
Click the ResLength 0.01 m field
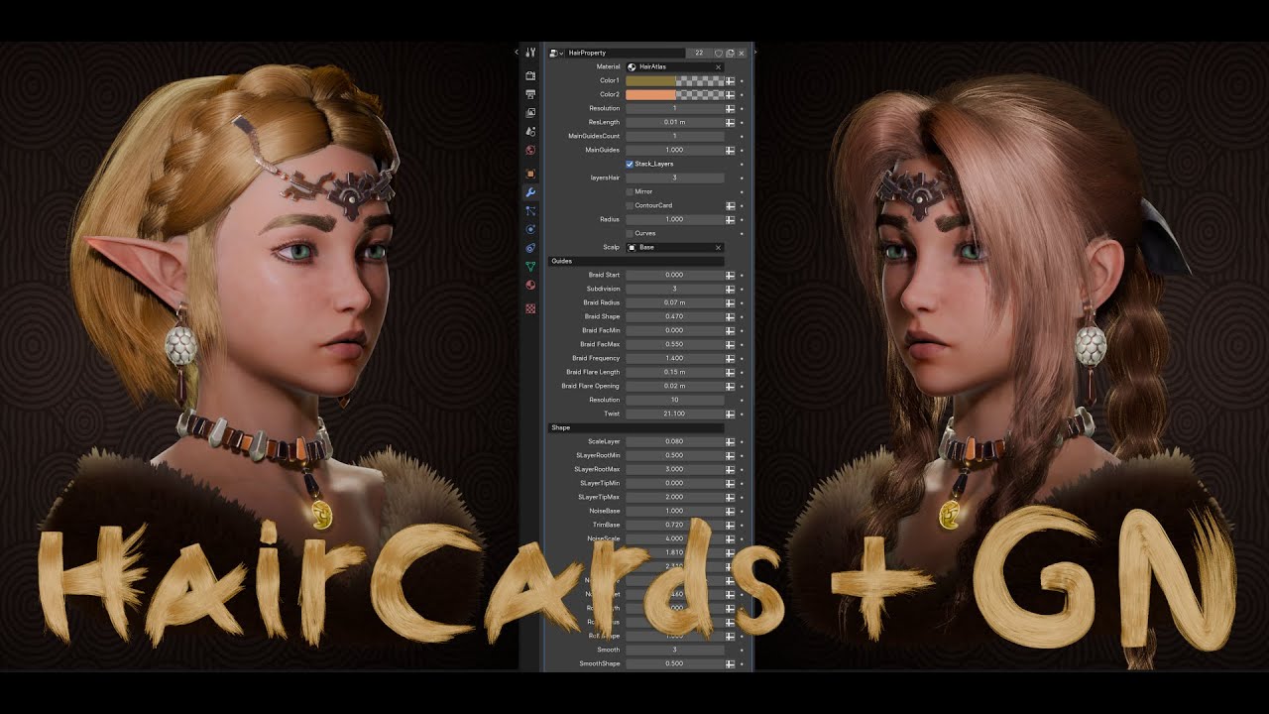point(675,122)
